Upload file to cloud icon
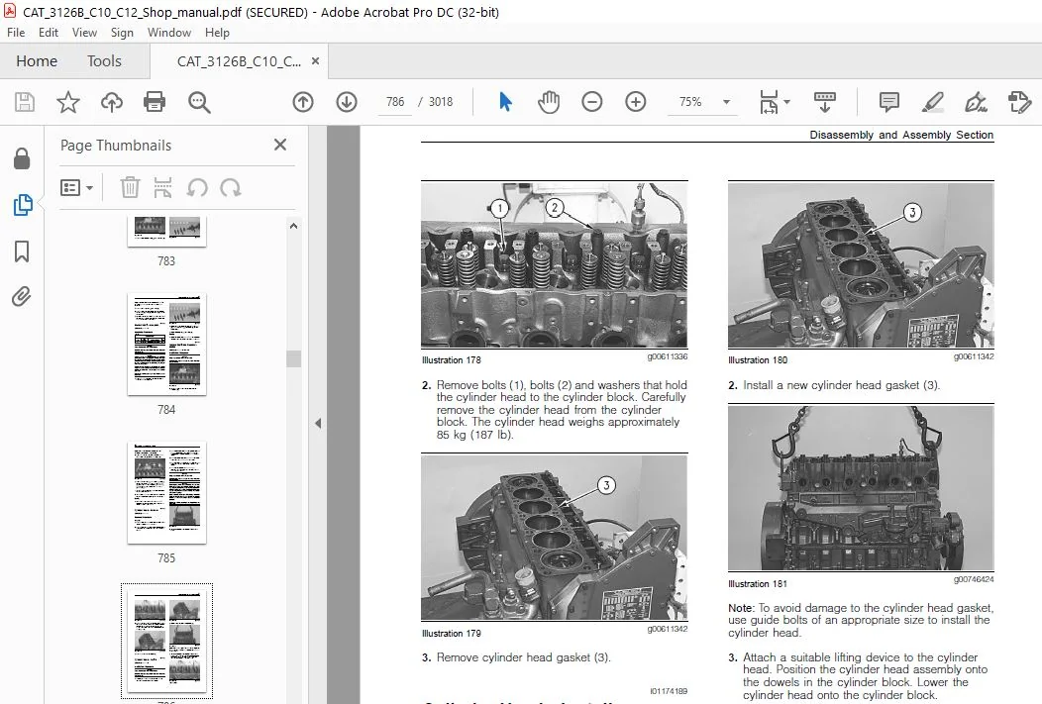Image resolution: width=1042 pixels, height=704 pixels. (x=112, y=102)
